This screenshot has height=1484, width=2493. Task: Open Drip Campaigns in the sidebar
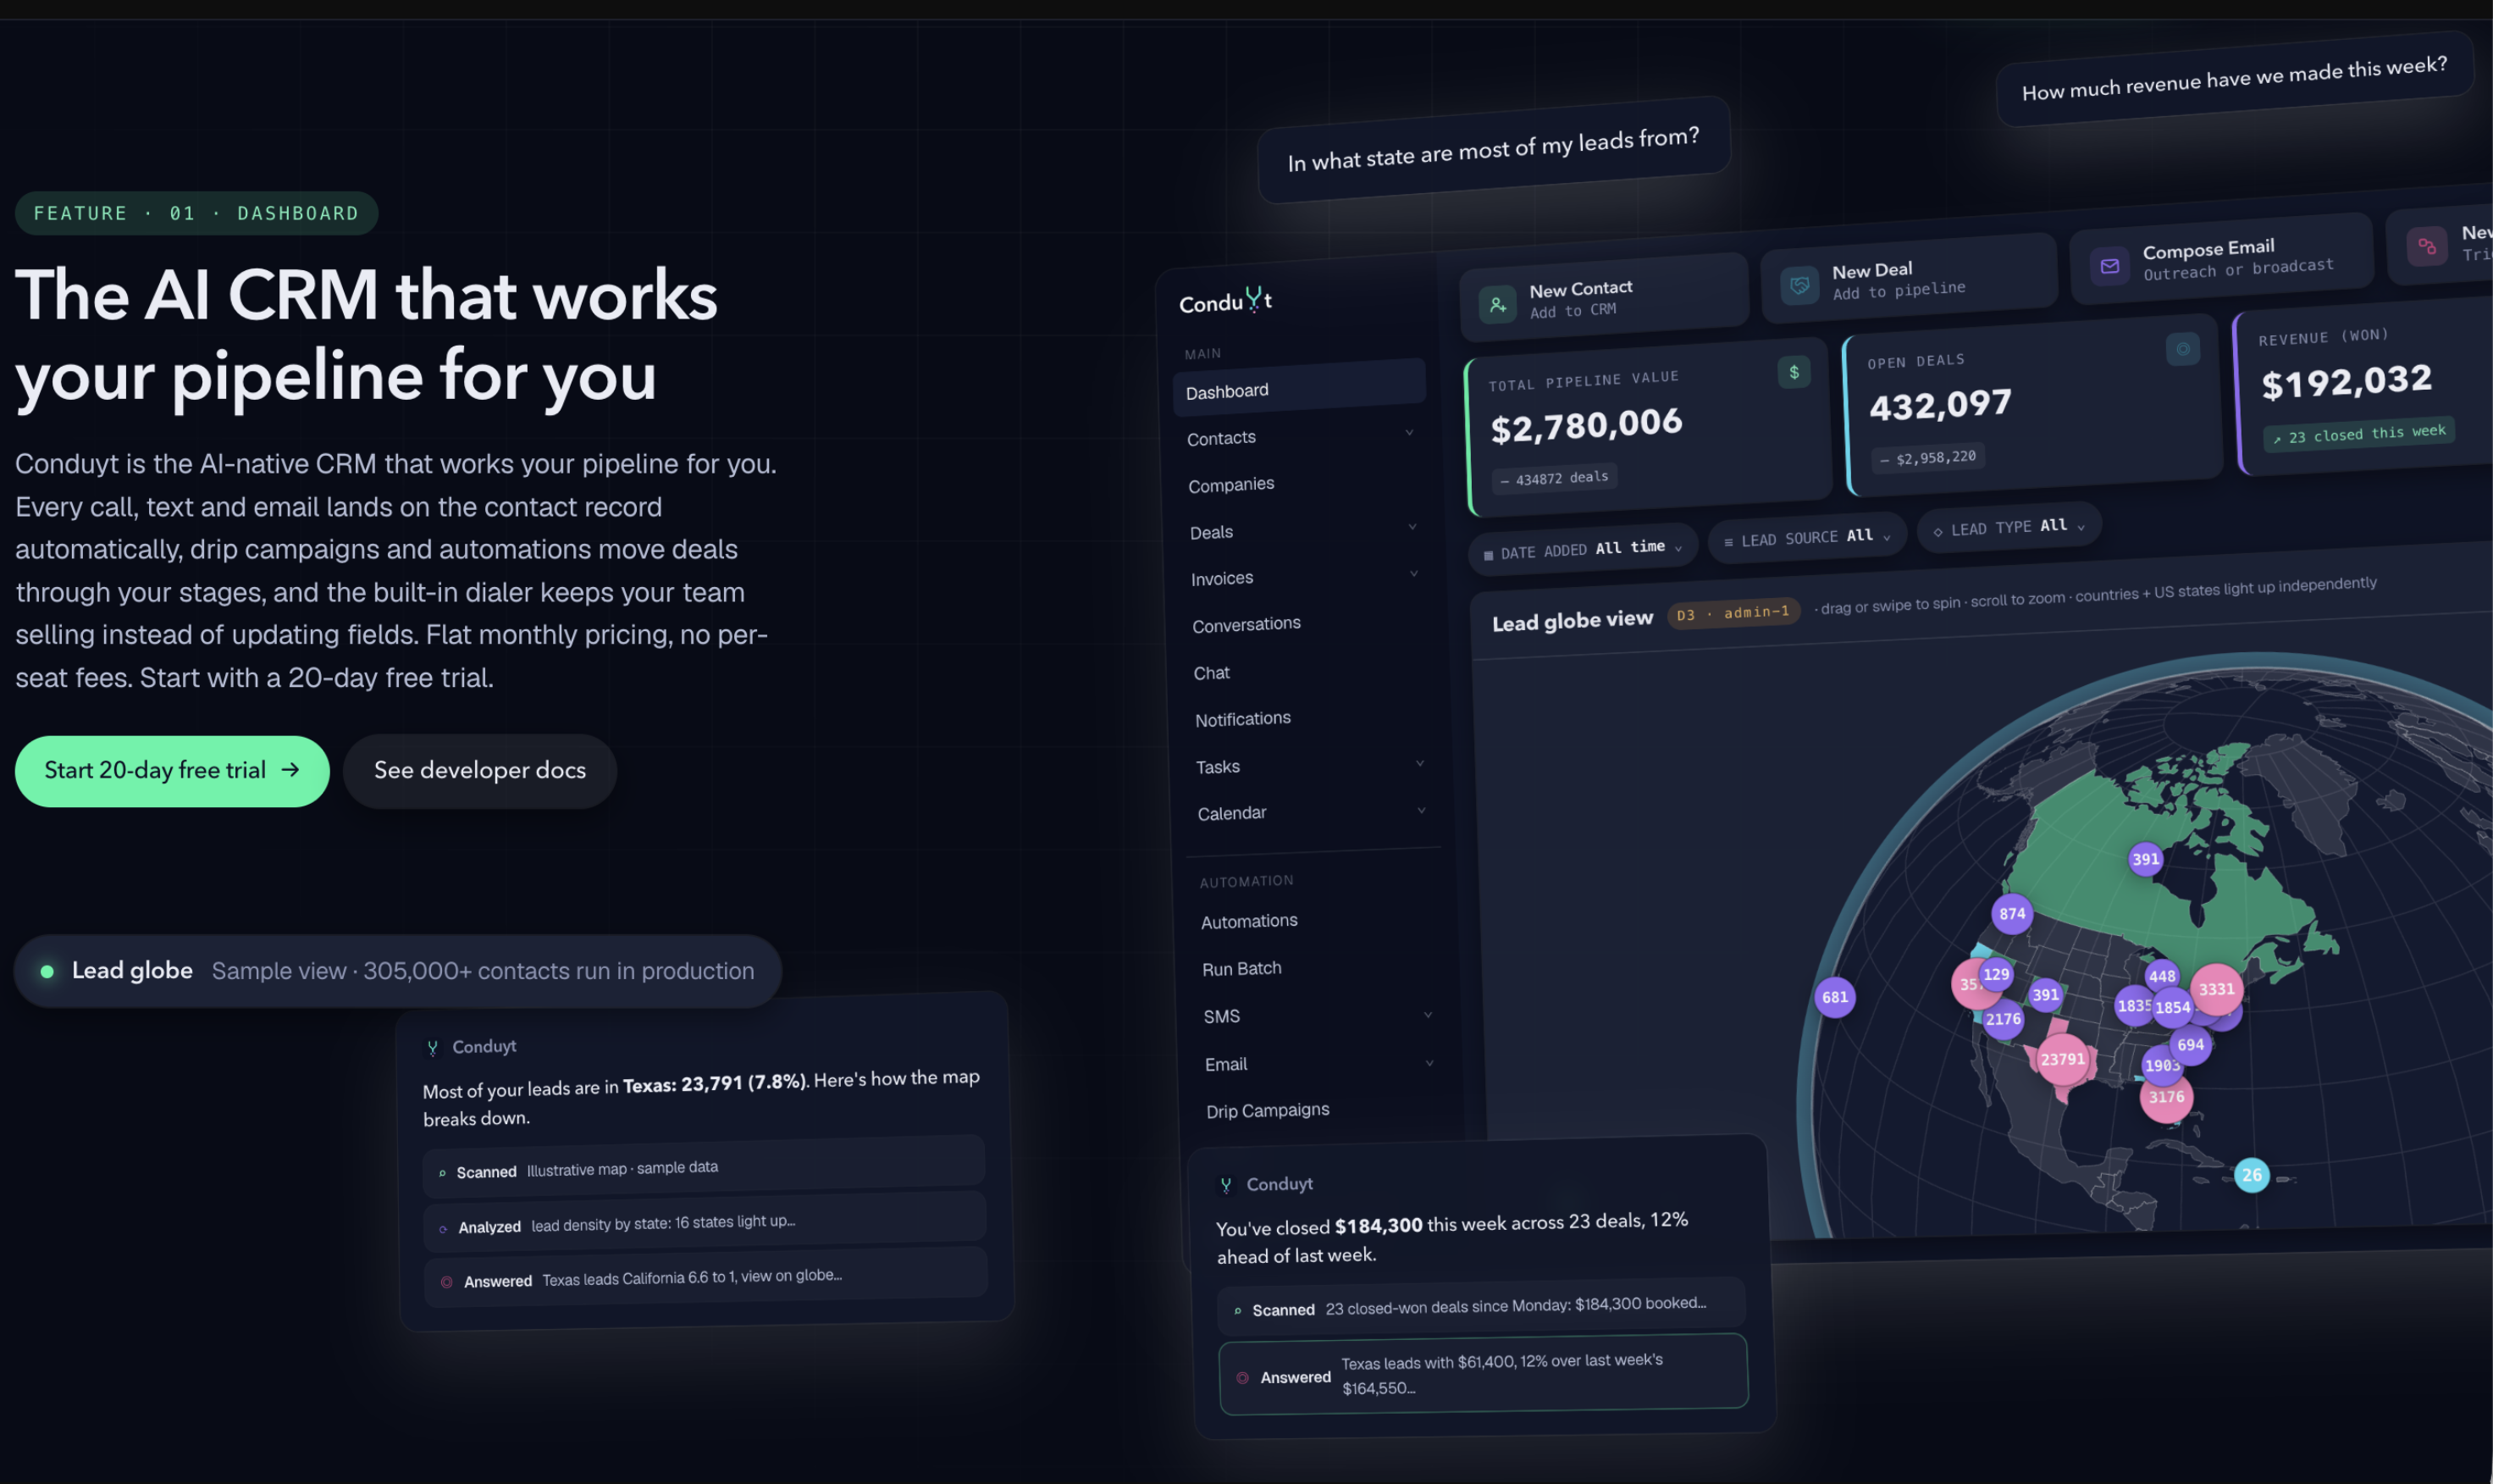(x=1268, y=1111)
